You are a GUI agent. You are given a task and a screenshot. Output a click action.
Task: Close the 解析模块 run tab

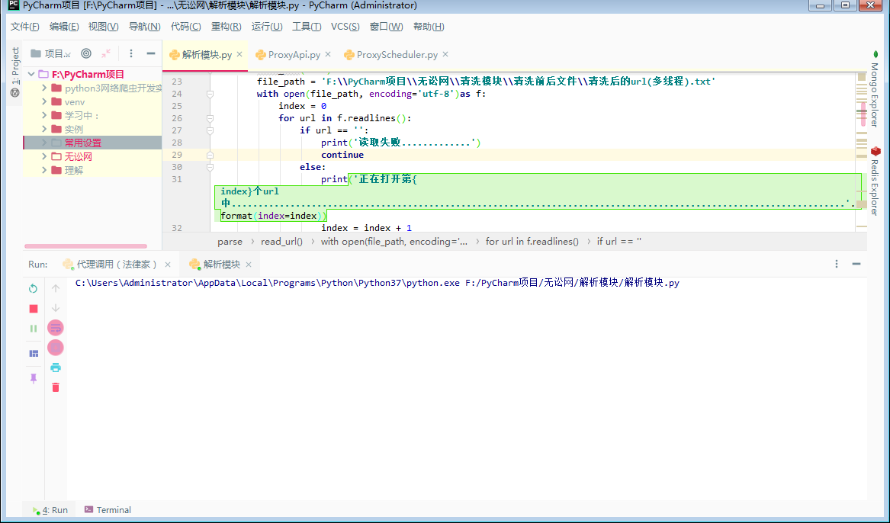coord(249,265)
